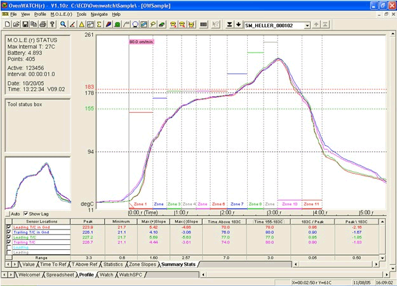
Task: Open the SM_HELLER_000102 run dropdown
Action: (x=307, y=25)
